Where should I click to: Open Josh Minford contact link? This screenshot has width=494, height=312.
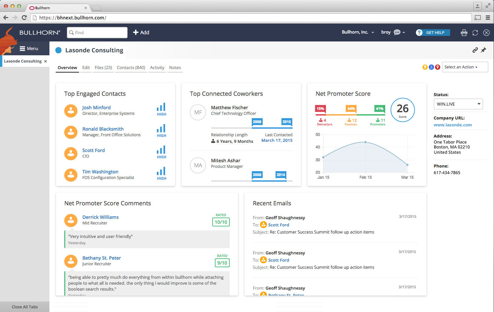[96, 107]
